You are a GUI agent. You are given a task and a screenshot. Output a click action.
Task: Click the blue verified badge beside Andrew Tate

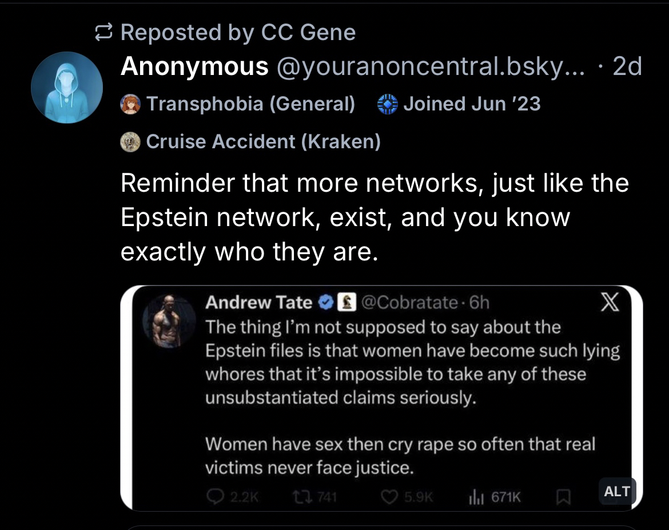coord(325,302)
